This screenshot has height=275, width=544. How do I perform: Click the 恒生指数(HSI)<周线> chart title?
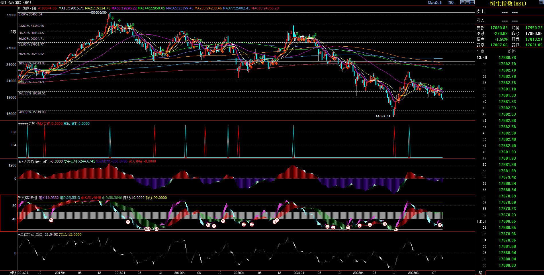pos(17,3)
